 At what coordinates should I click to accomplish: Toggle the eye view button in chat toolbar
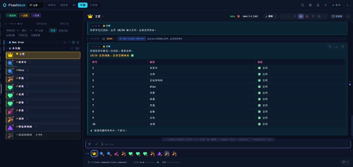coord(301,16)
